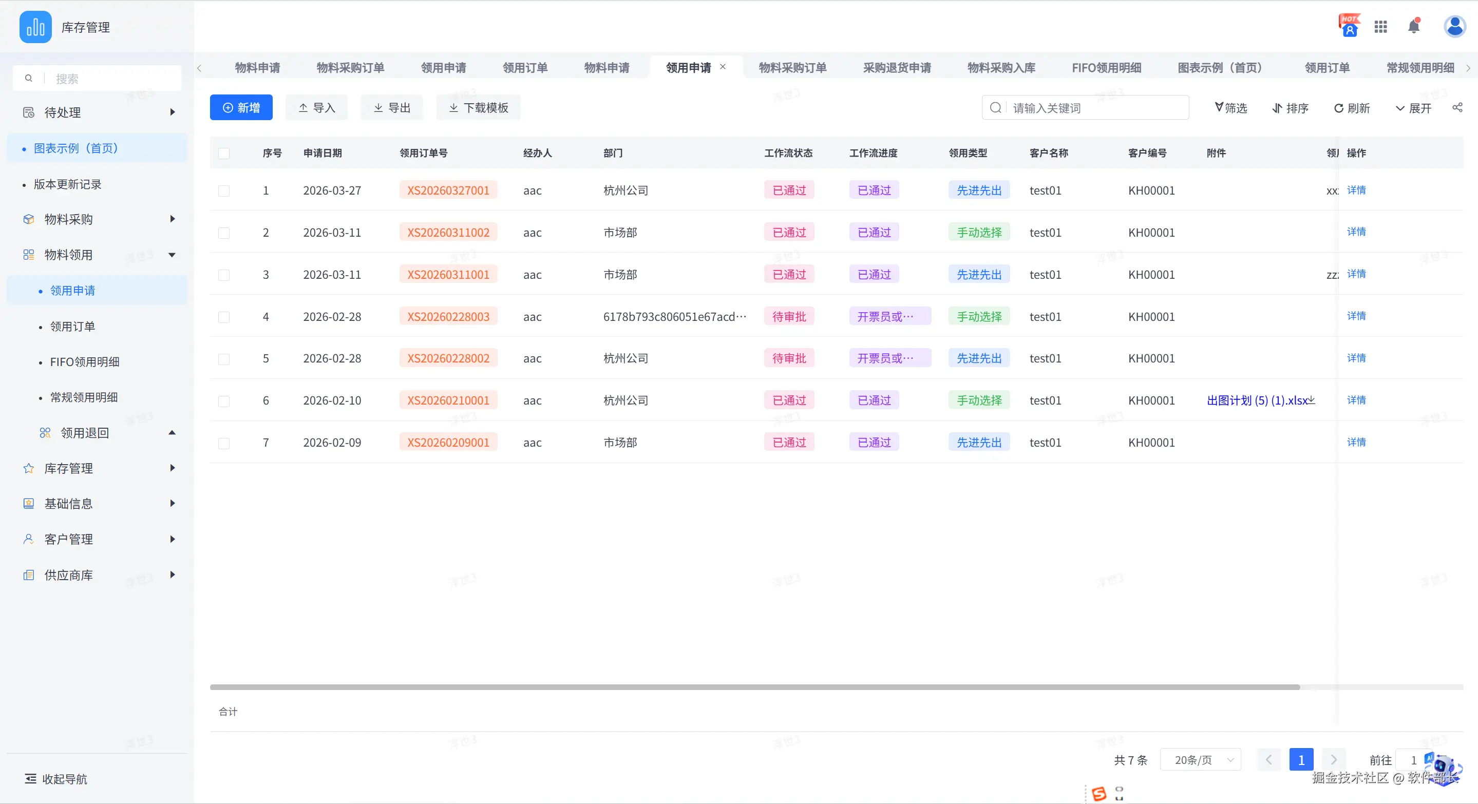Open the apps grid icon
Image resolution: width=1478 pixels, height=804 pixels.
tap(1380, 26)
